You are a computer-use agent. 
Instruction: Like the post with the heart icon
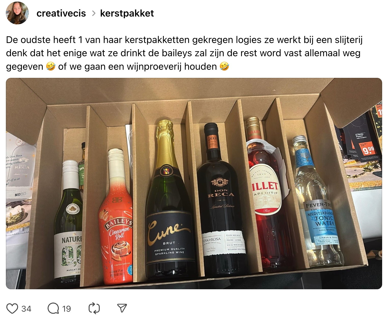(x=12, y=309)
